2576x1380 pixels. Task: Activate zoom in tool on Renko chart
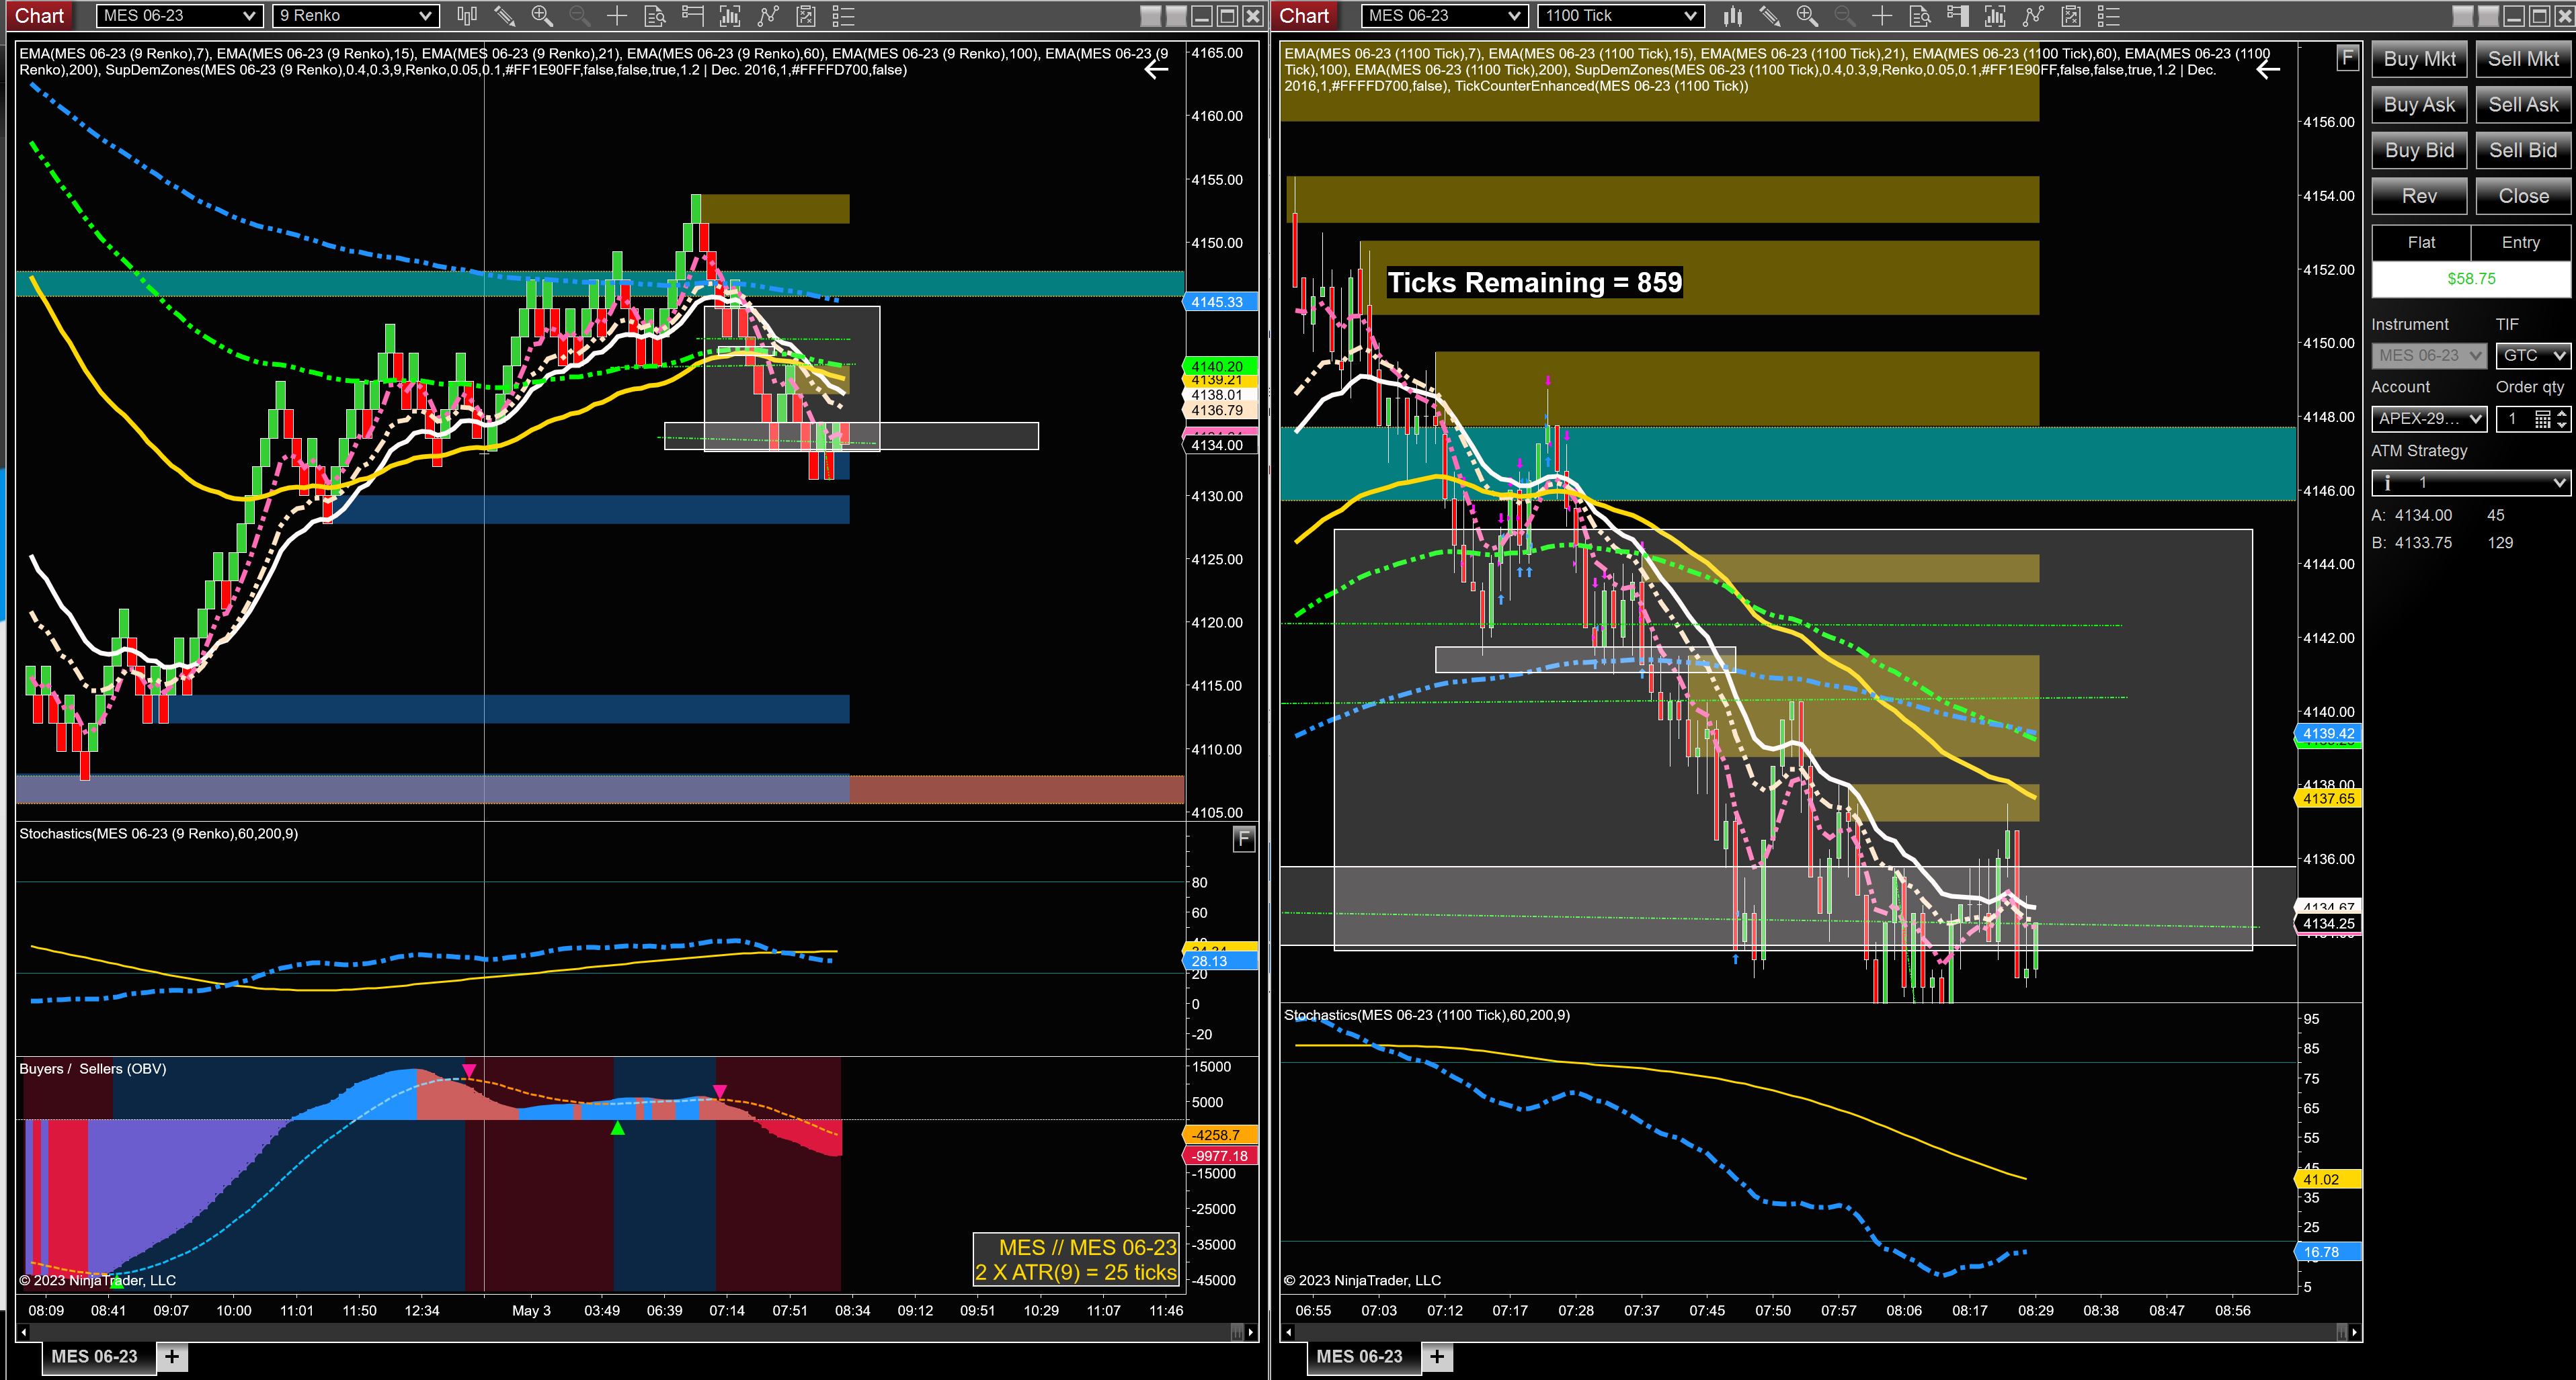point(542,15)
